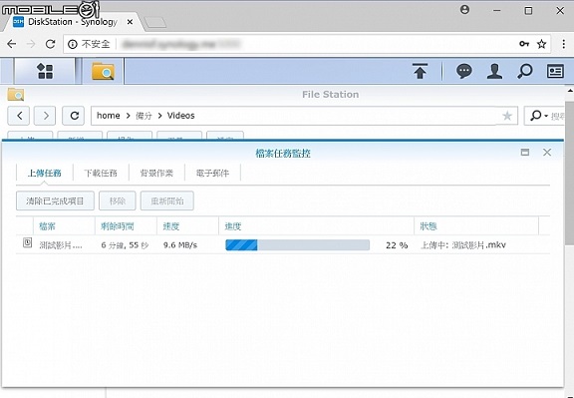Viewport: 574px width, 398px height.
Task: Open the 電子郵件 tab
Action: tap(212, 173)
